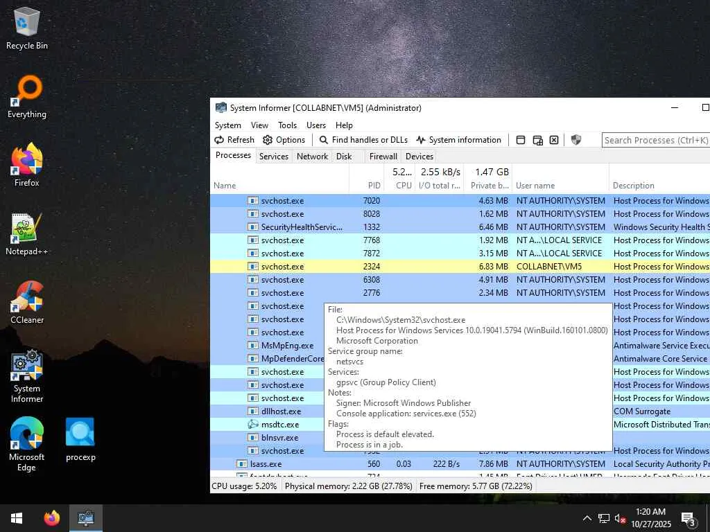Switch to the Processes tab
This screenshot has width=710, height=532.
pyautogui.click(x=233, y=155)
